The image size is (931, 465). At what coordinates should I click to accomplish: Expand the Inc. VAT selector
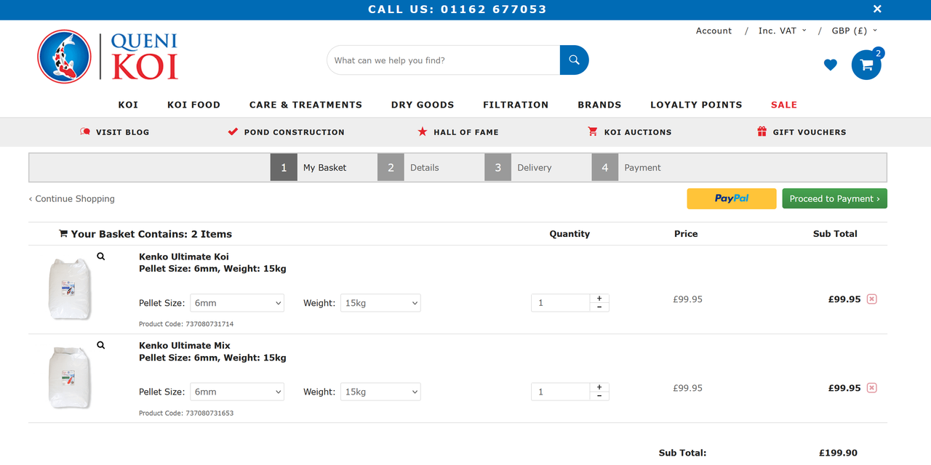coord(782,31)
